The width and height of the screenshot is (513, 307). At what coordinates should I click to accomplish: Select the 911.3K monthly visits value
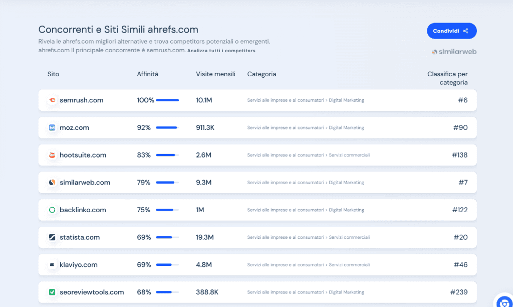[205, 128]
